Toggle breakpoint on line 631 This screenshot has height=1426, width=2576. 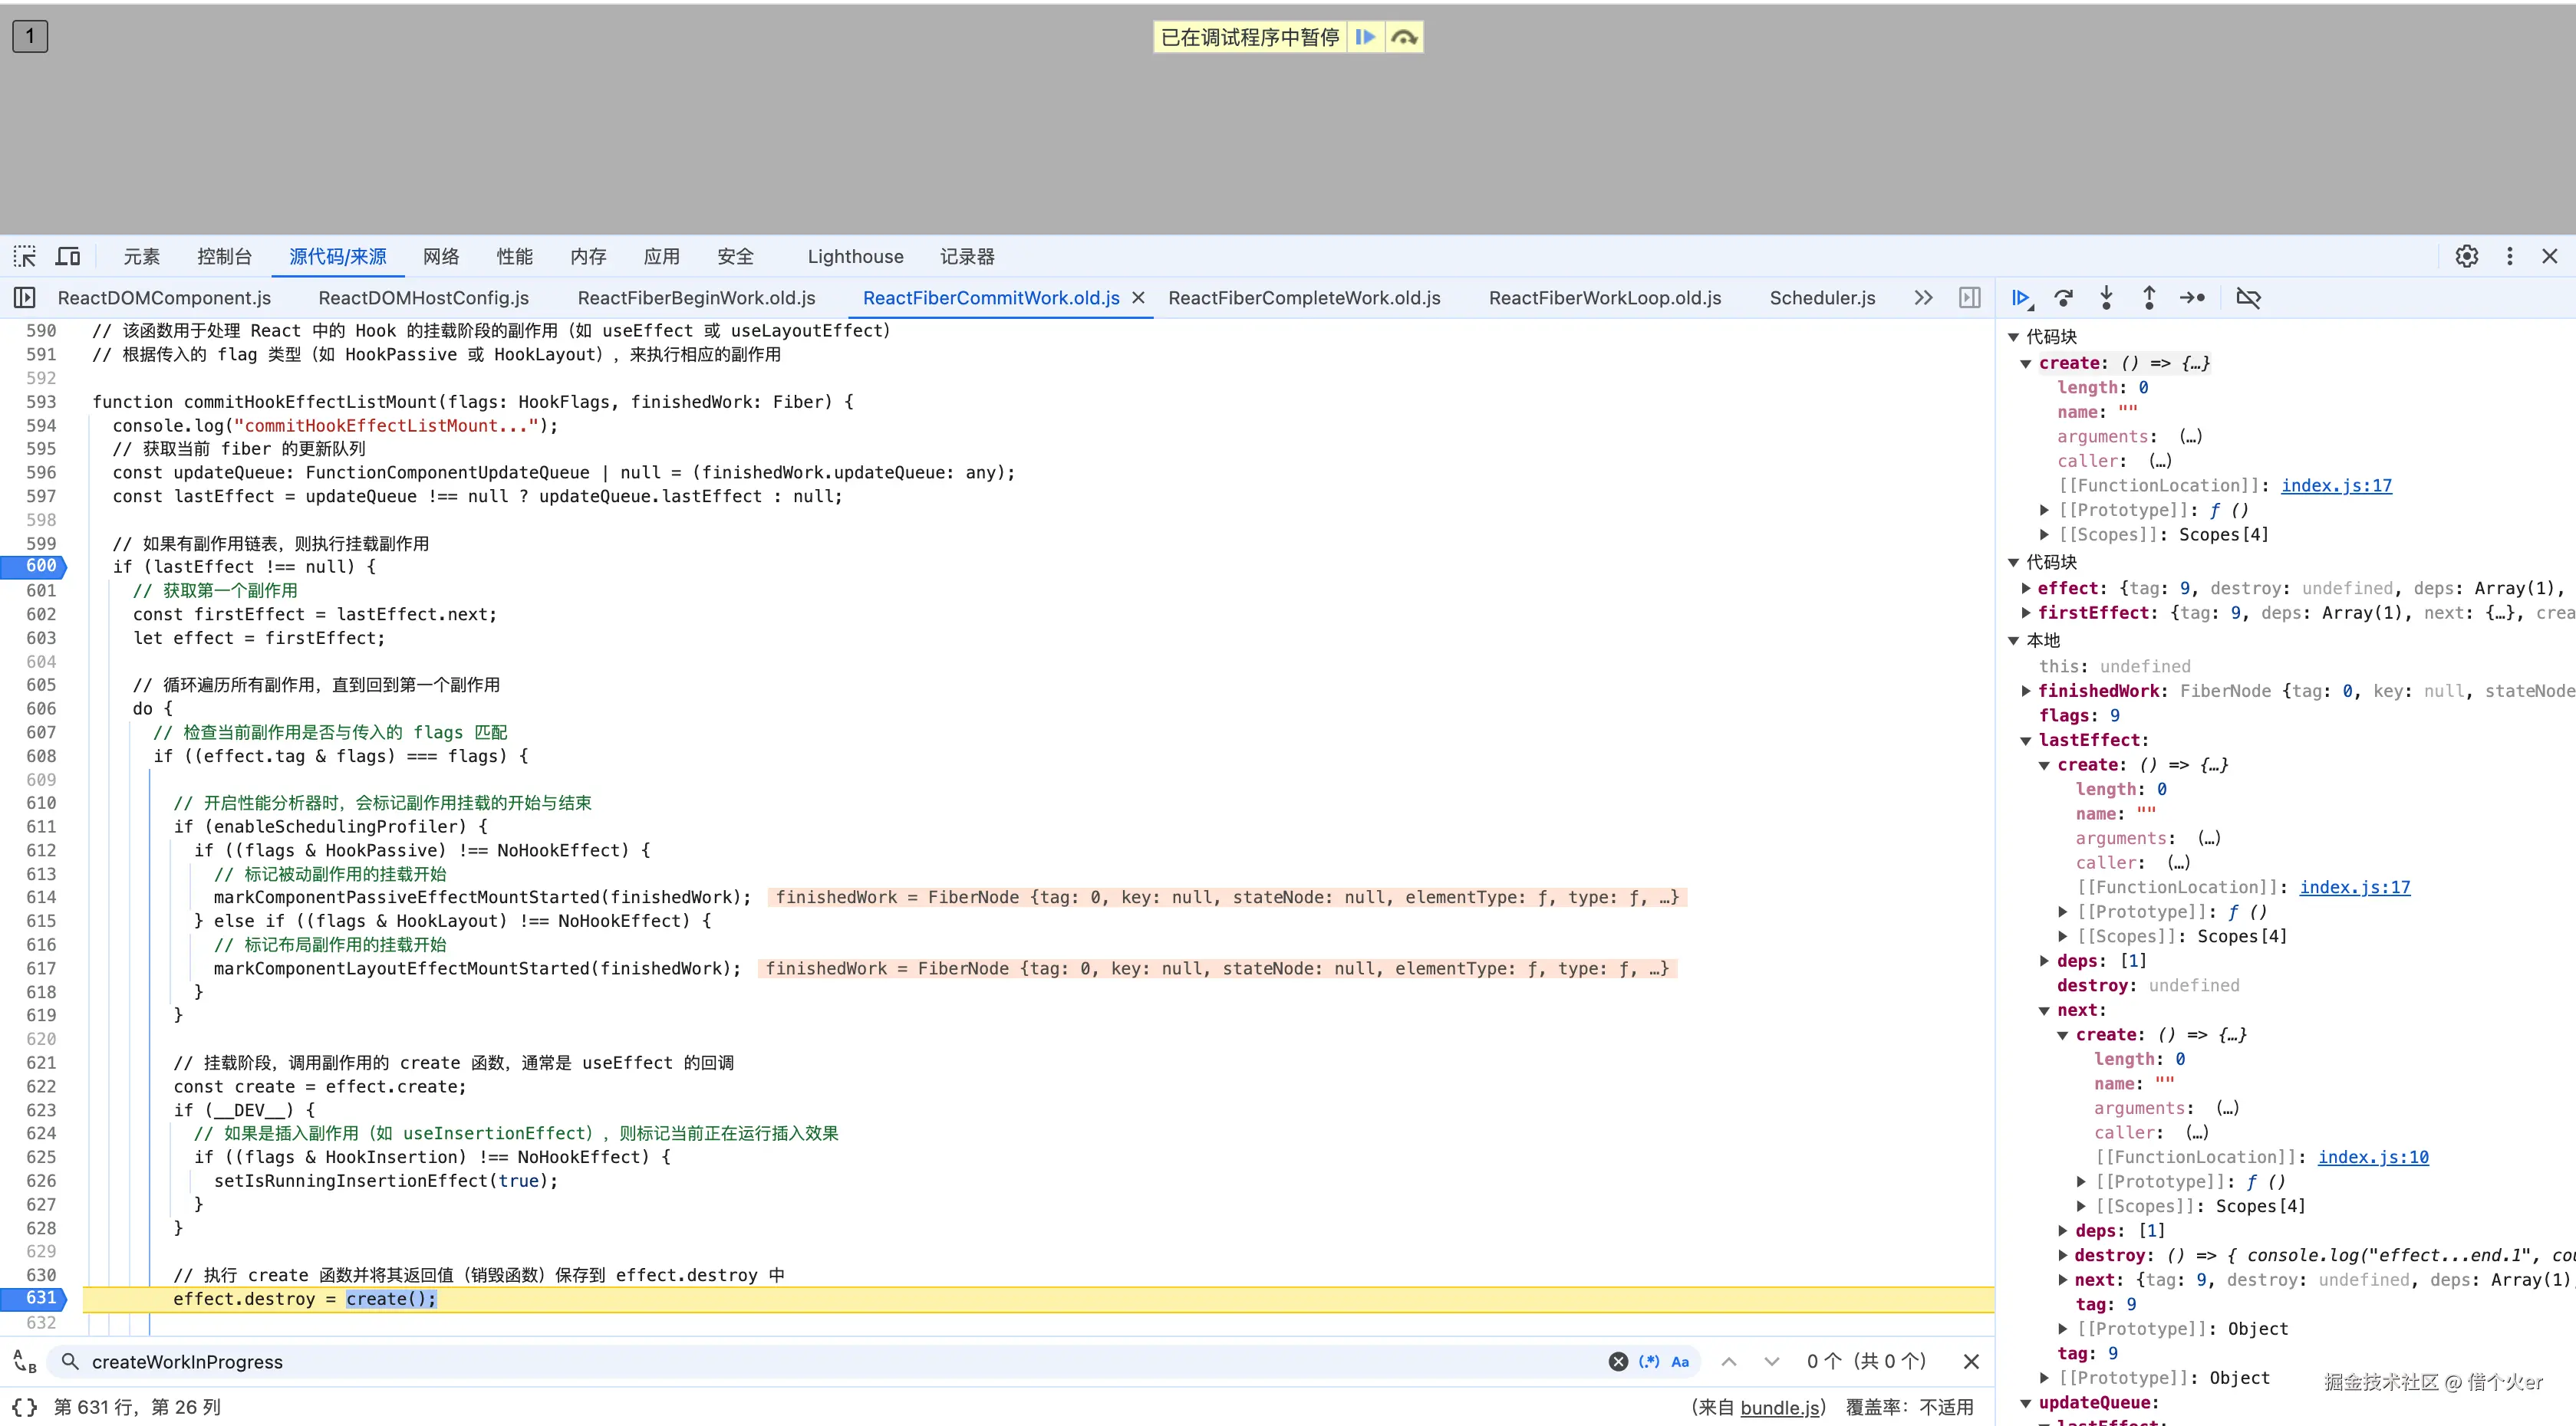tap(41, 1298)
